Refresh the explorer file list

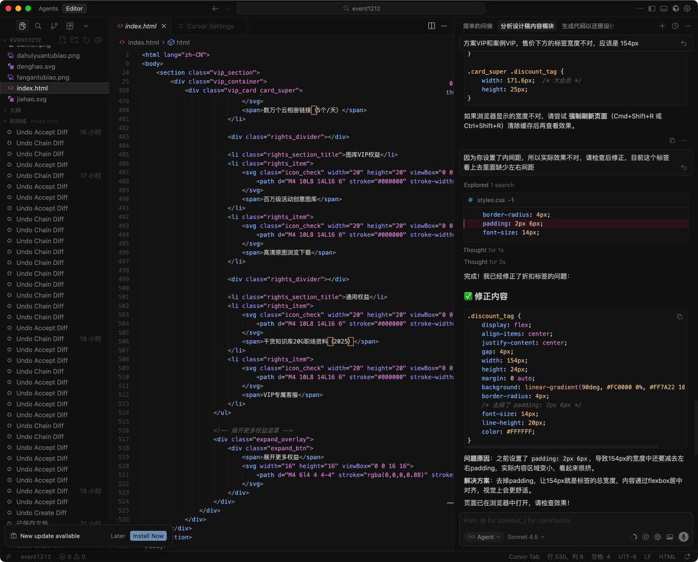tap(87, 40)
